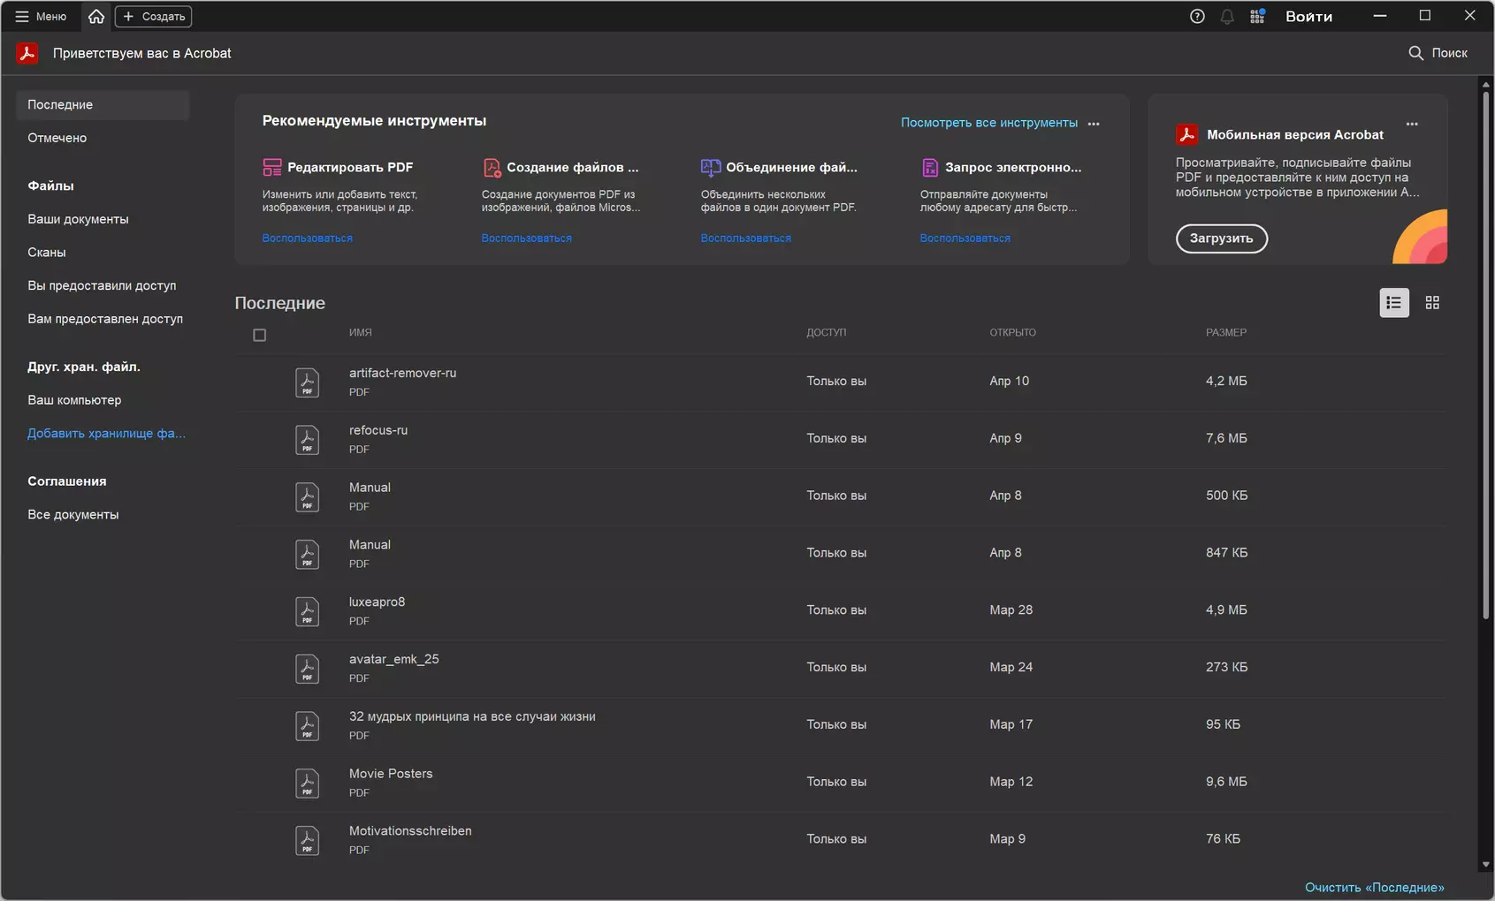Screen dimensions: 1495x901
Task: Tick the select-all files checkbox
Action: 259,335
